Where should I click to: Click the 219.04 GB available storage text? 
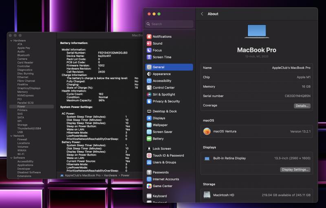pyautogui.click(x=286, y=195)
